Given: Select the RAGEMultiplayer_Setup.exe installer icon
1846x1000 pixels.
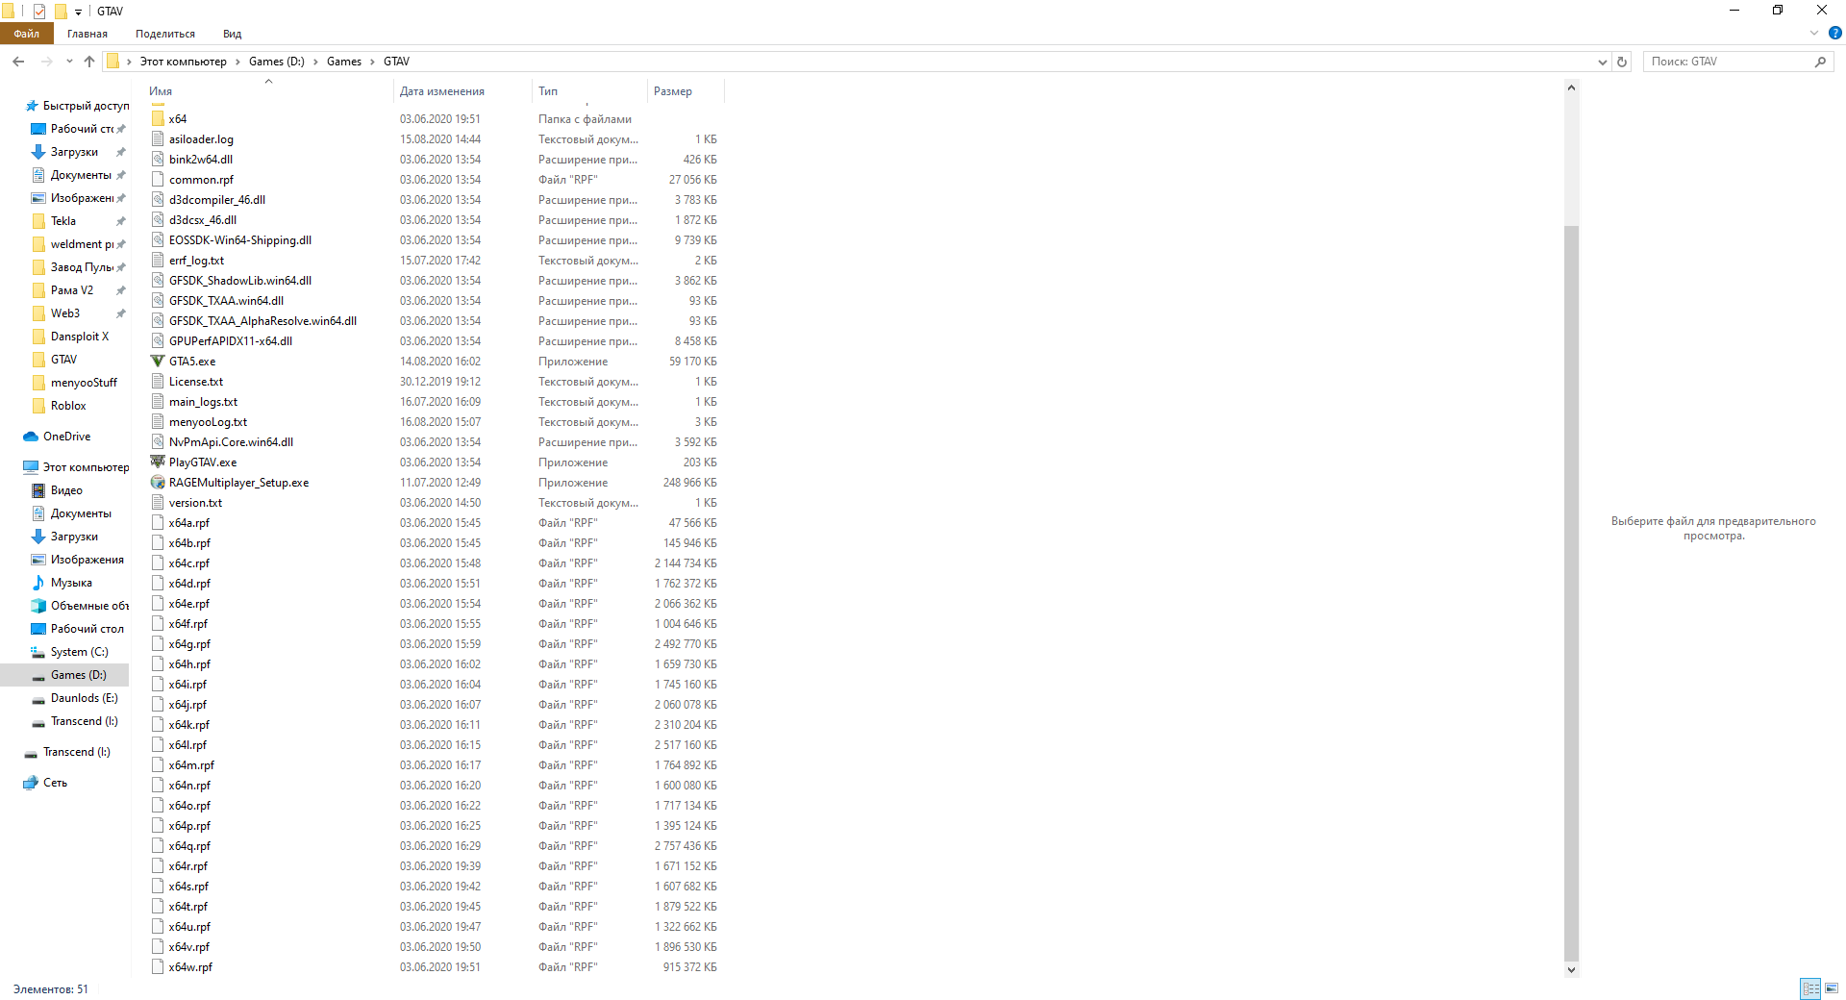Looking at the screenshot, I should tap(158, 483).
